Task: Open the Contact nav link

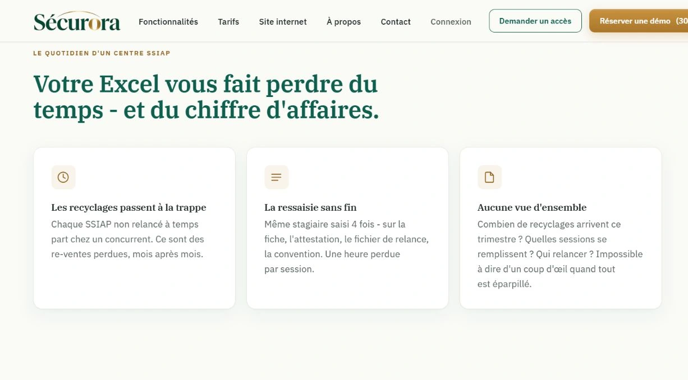Action: point(396,22)
